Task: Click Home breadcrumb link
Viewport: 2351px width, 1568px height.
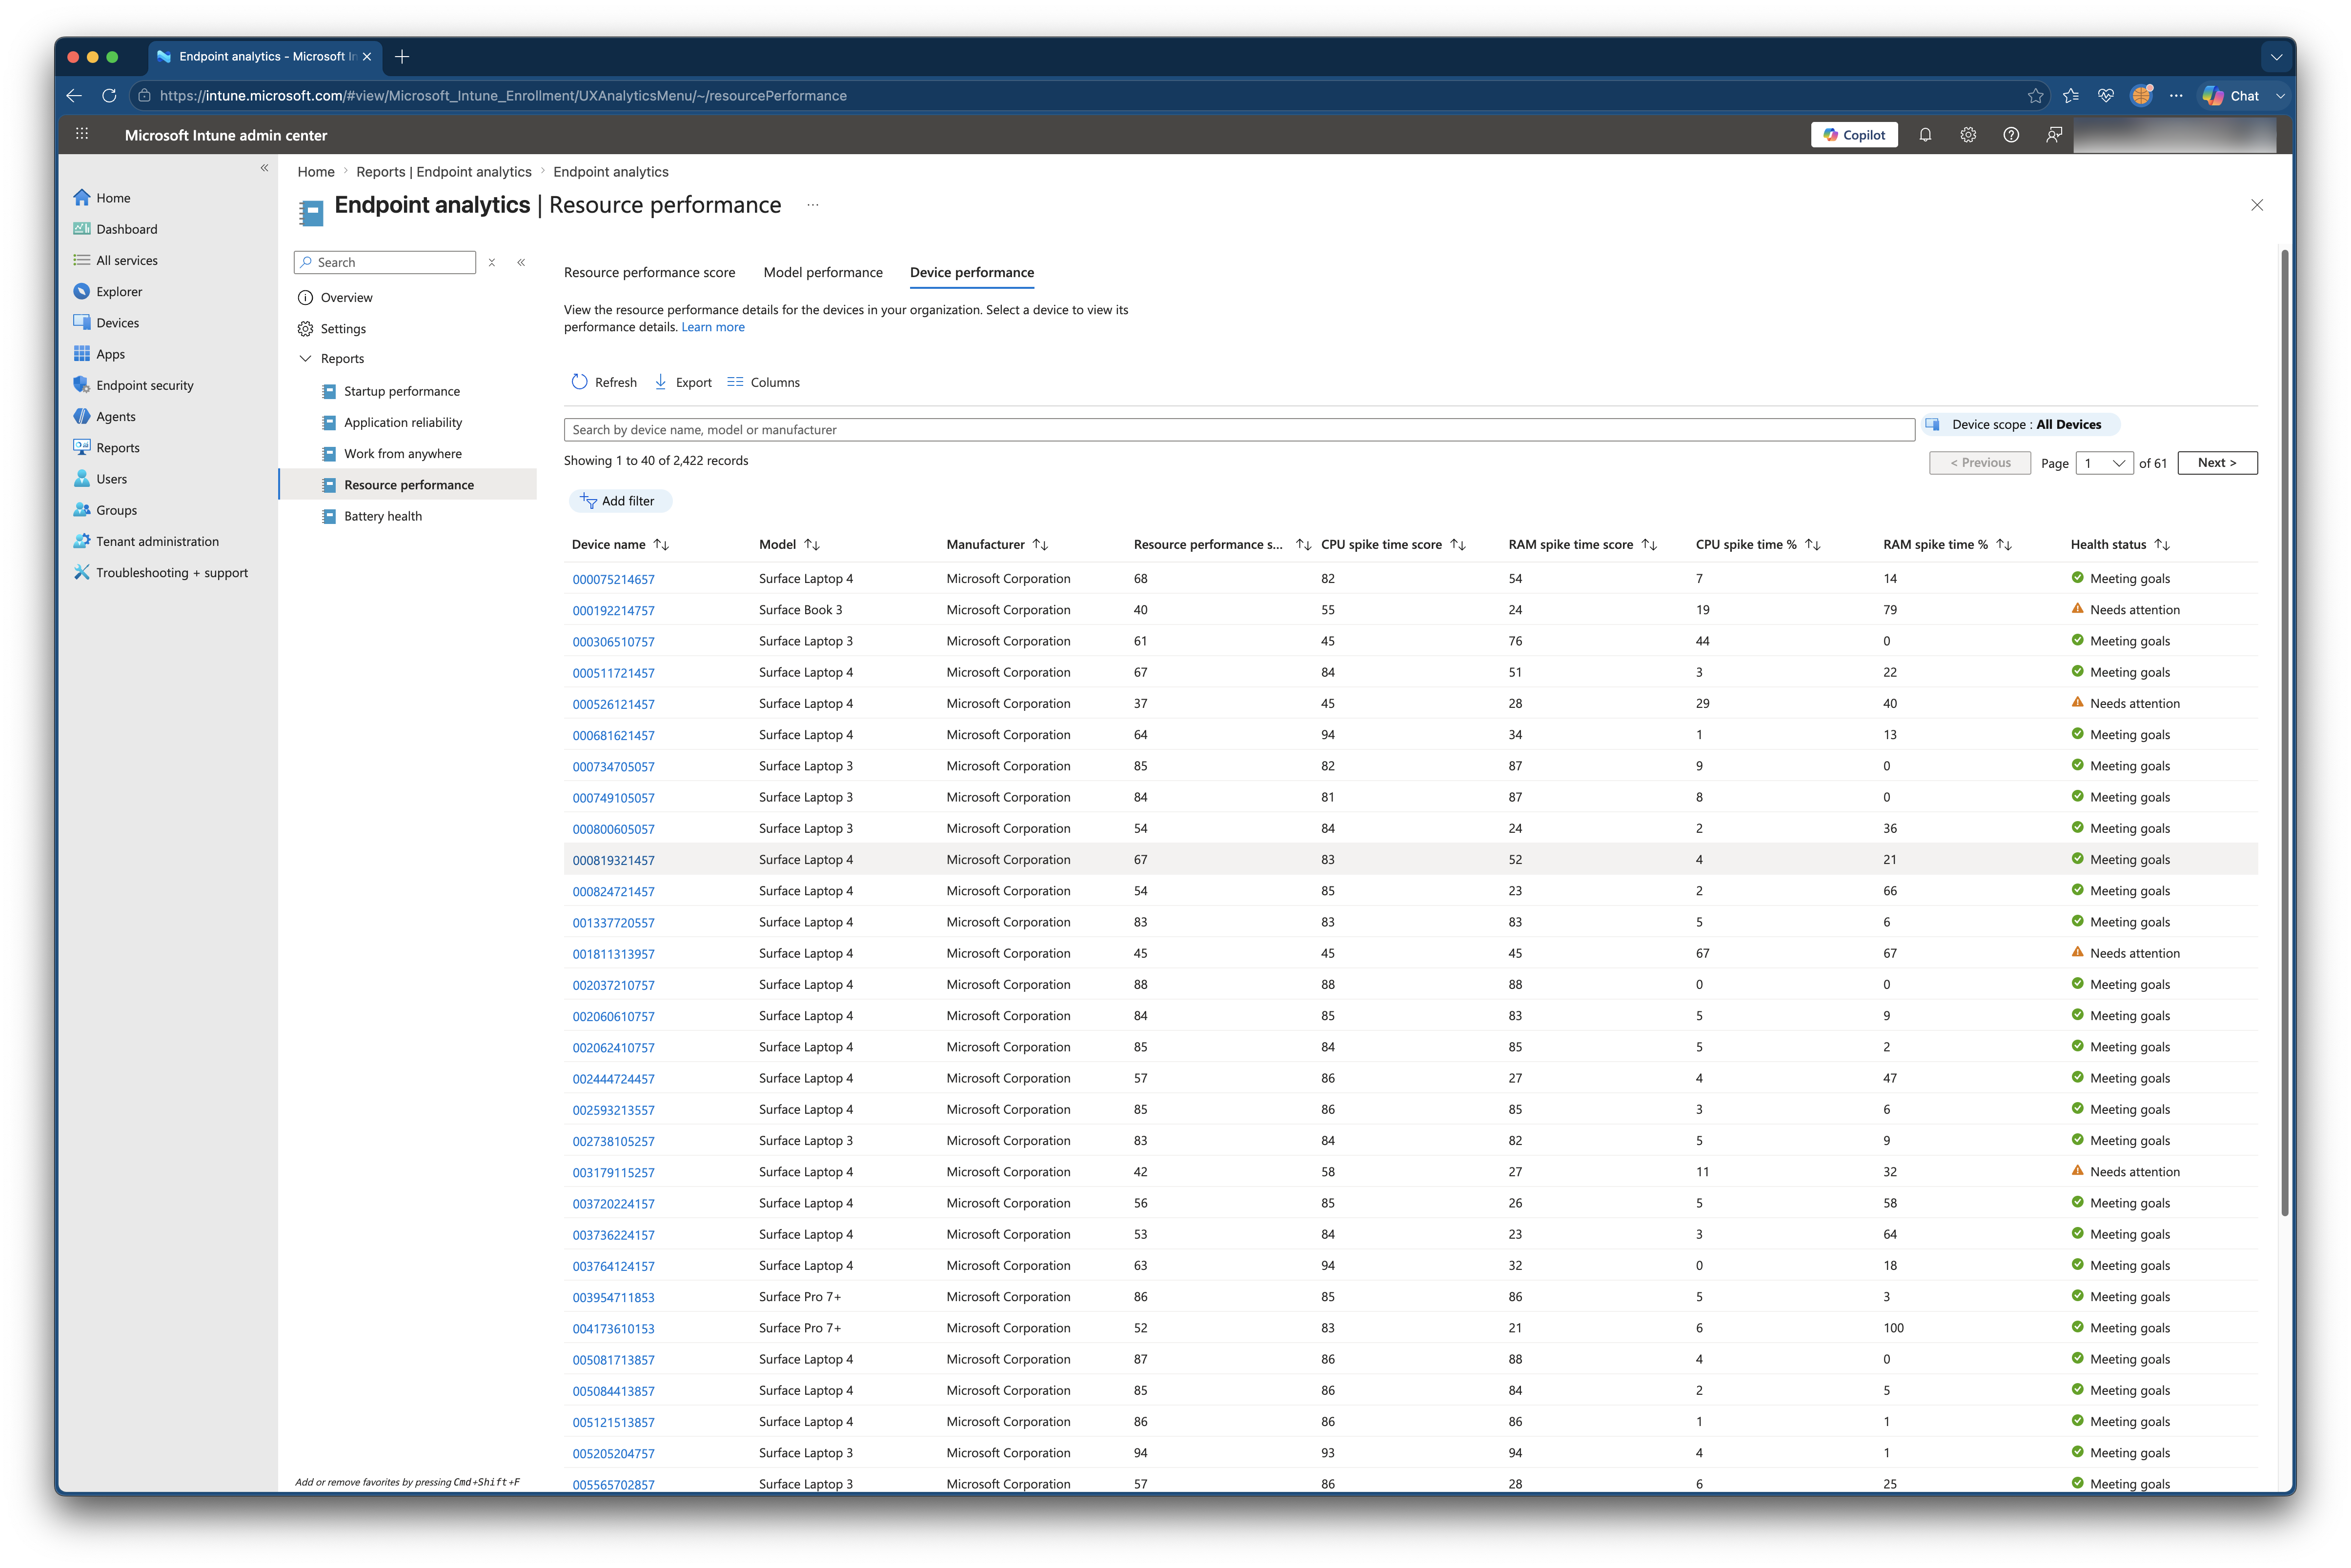Action: [x=316, y=172]
